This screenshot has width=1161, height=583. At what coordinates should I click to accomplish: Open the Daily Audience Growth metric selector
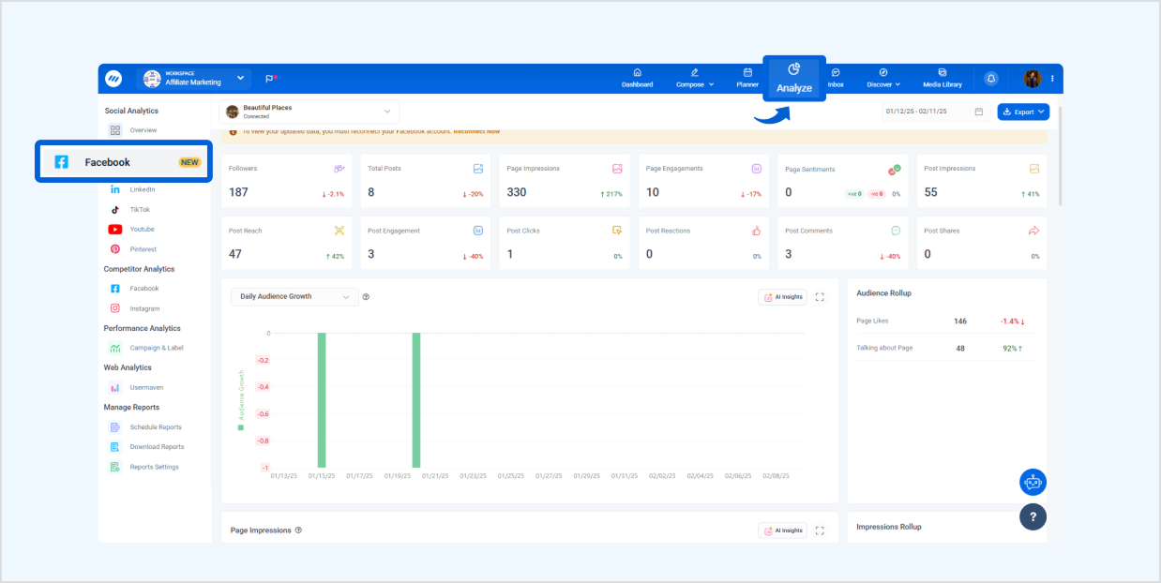coord(293,296)
